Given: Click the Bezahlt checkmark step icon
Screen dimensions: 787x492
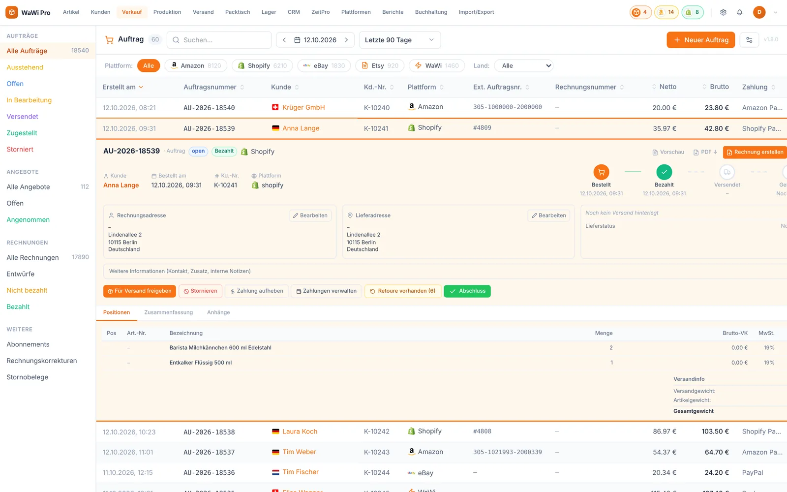Looking at the screenshot, I should point(664,172).
